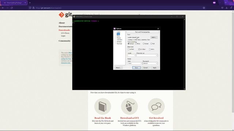Image resolution: width=234 pixels, height=131 pixels.
Task: Maximize the terminal window
Action: [x=177, y=16]
